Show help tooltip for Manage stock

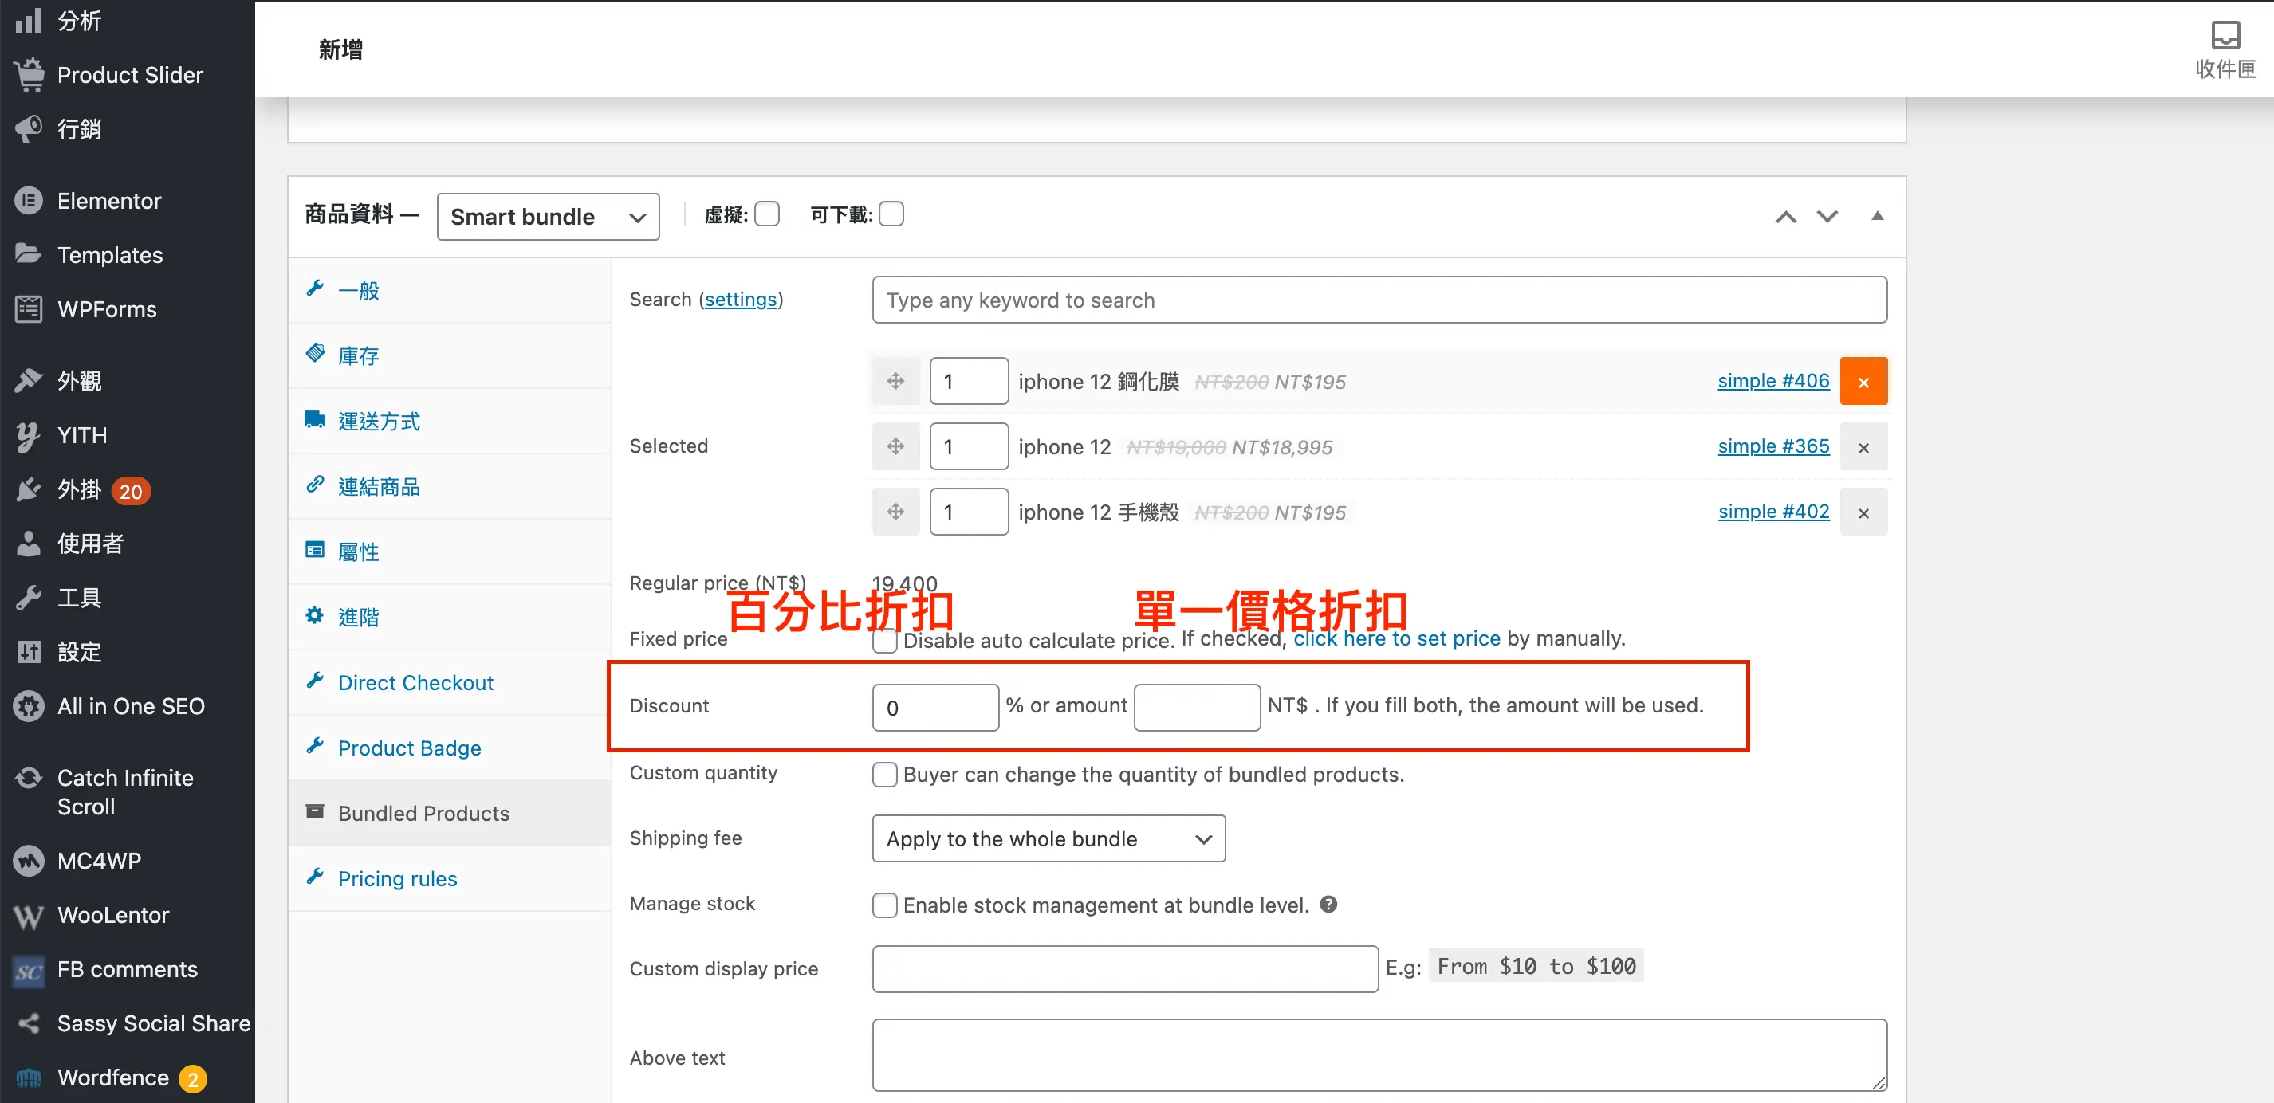pos(1328,905)
